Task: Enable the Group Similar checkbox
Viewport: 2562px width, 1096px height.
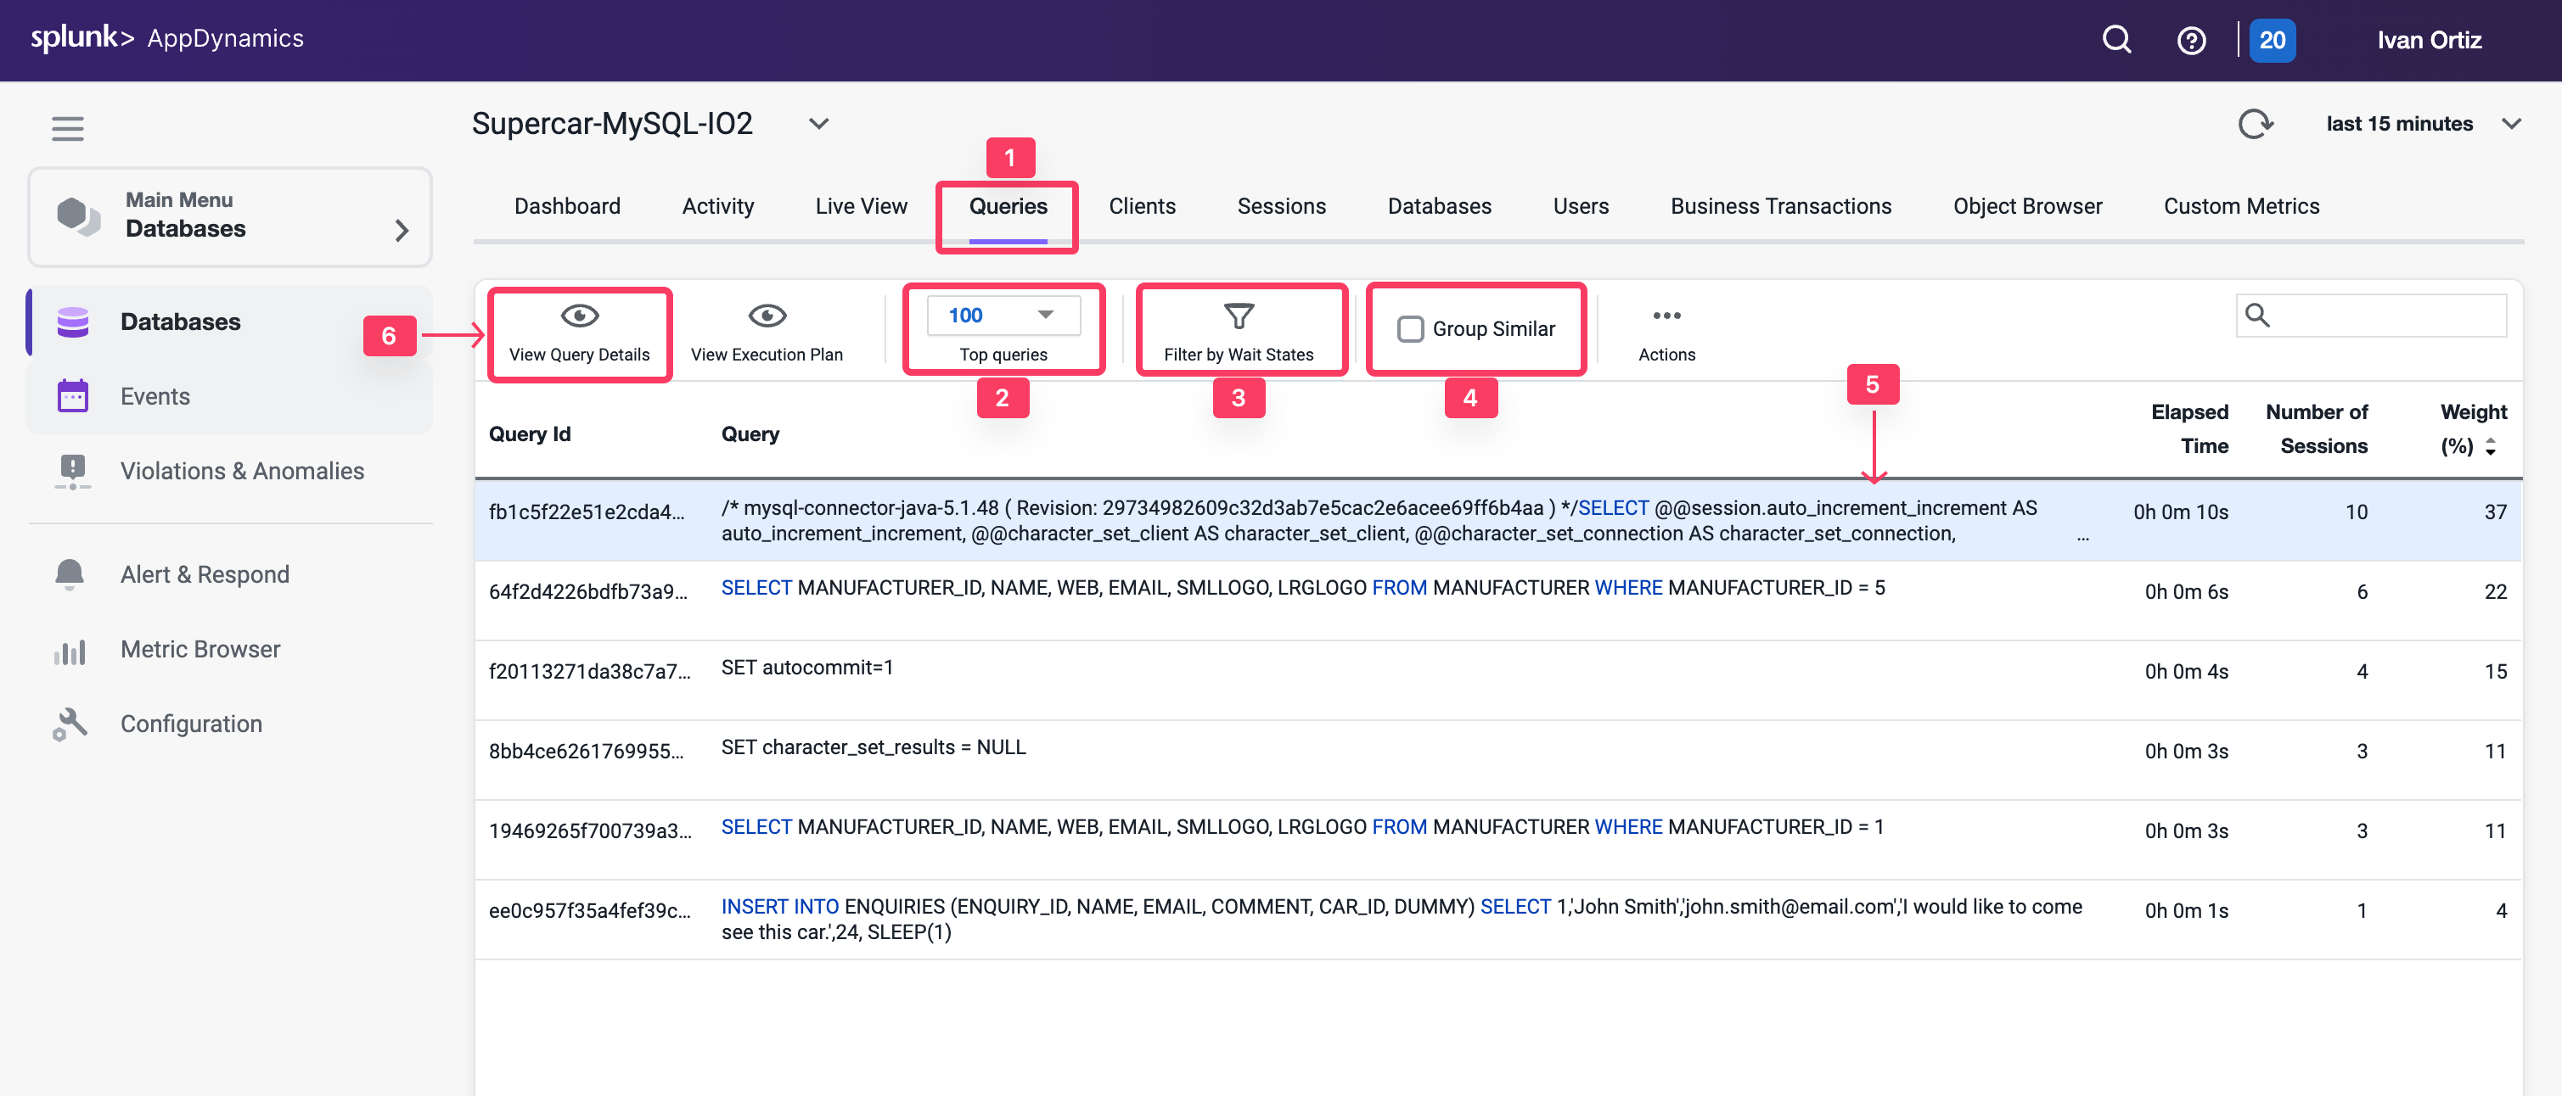Action: 1409,328
